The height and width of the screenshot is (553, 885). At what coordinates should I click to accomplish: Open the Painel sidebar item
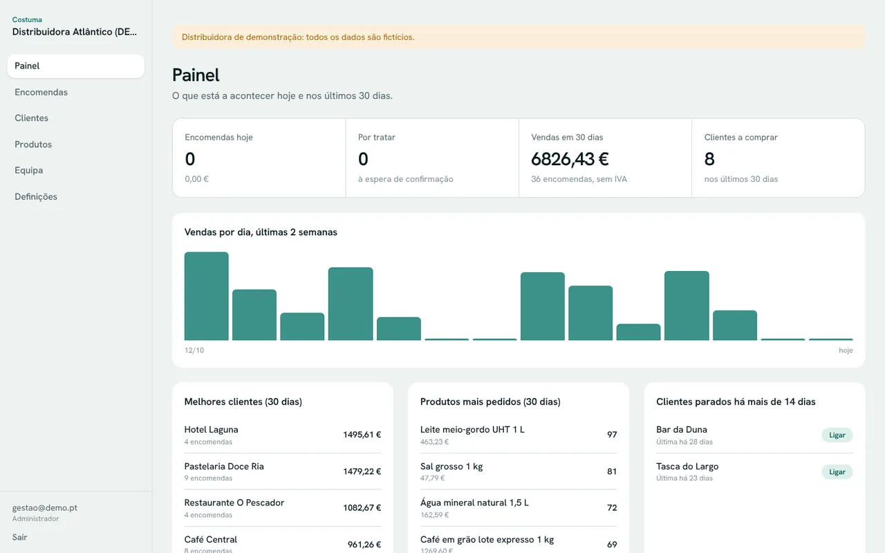pos(76,66)
